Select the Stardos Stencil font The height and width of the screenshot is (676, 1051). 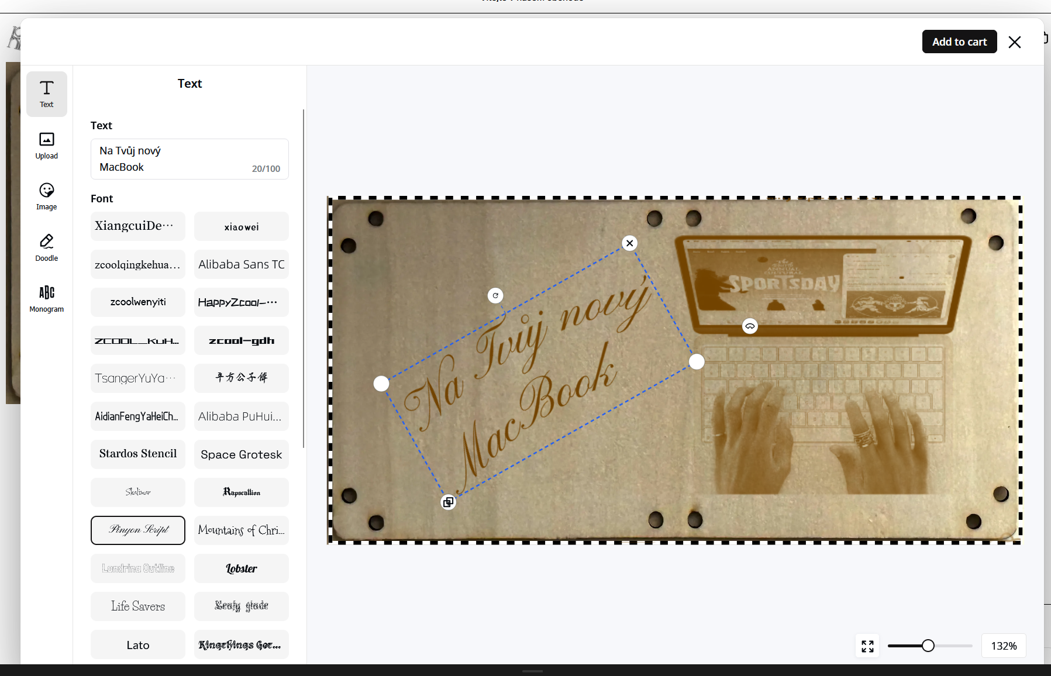point(138,454)
